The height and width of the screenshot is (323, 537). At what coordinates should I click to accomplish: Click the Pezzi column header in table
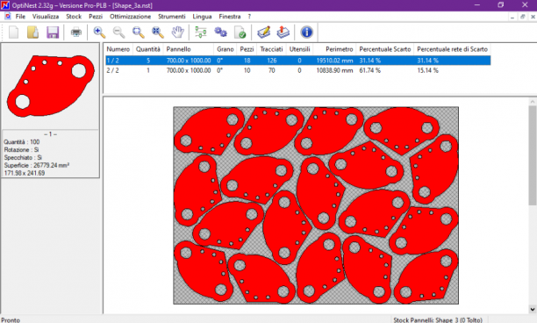tap(247, 49)
